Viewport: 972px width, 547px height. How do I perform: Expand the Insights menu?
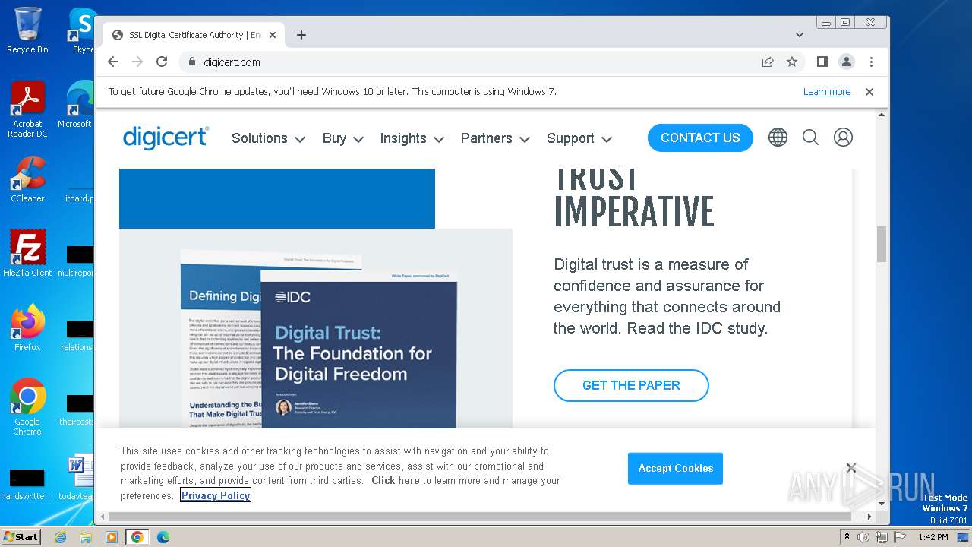(412, 138)
